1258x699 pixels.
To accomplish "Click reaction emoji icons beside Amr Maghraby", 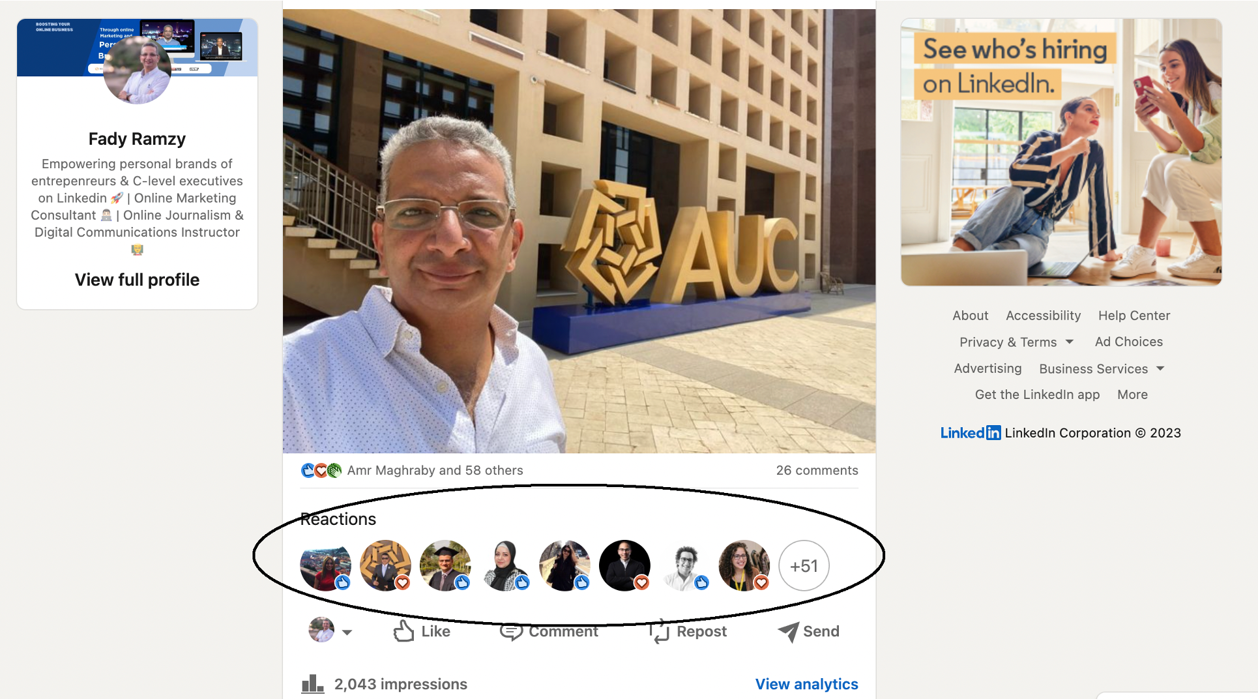I will [321, 470].
